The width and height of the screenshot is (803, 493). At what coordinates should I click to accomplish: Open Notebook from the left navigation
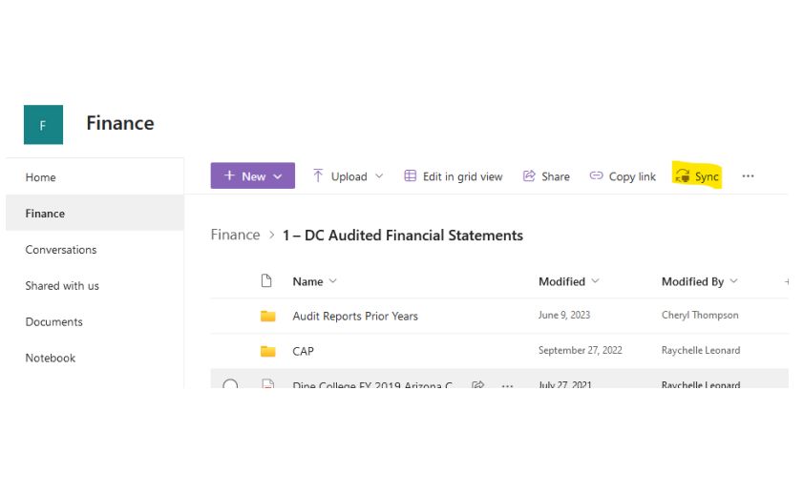coord(51,359)
